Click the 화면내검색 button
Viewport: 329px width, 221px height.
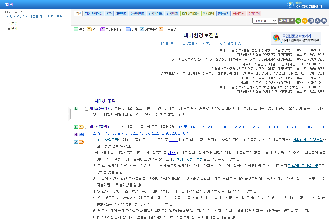click(x=286, y=21)
